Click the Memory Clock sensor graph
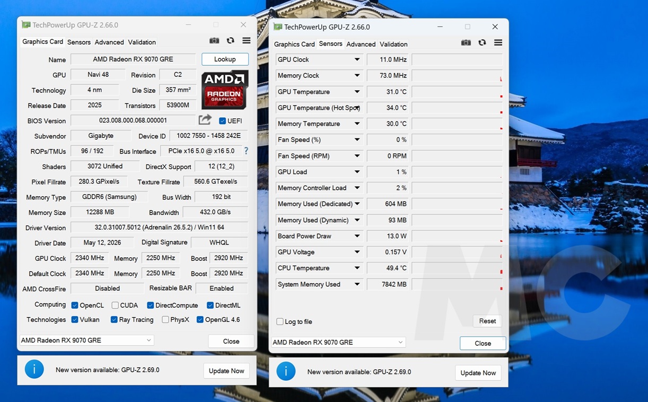 [x=457, y=75]
